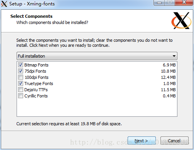Abort setup with the Cancel button
The width and height of the screenshot is (194, 150).
[x=174, y=141]
